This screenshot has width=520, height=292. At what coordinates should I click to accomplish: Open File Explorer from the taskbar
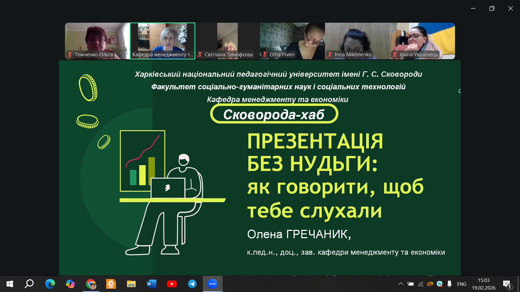click(131, 284)
